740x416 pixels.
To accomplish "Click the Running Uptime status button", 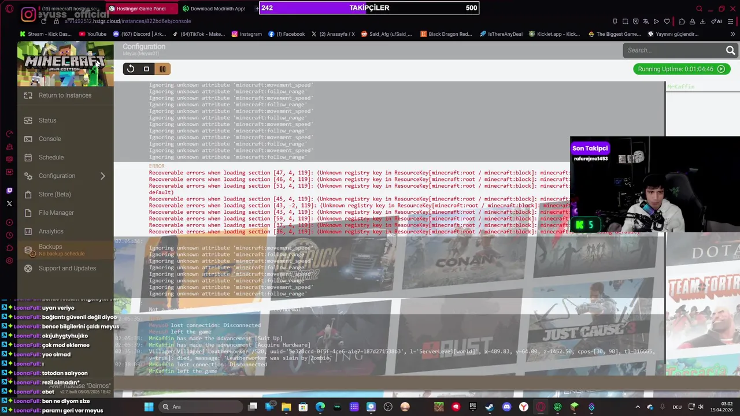I will click(x=681, y=69).
